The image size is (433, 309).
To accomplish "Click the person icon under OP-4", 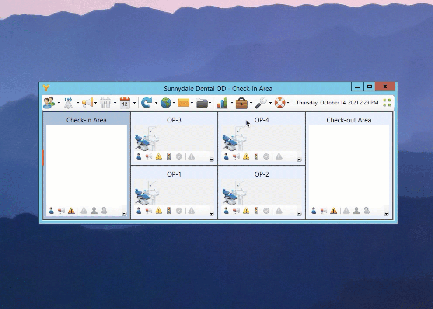I will [226, 157].
